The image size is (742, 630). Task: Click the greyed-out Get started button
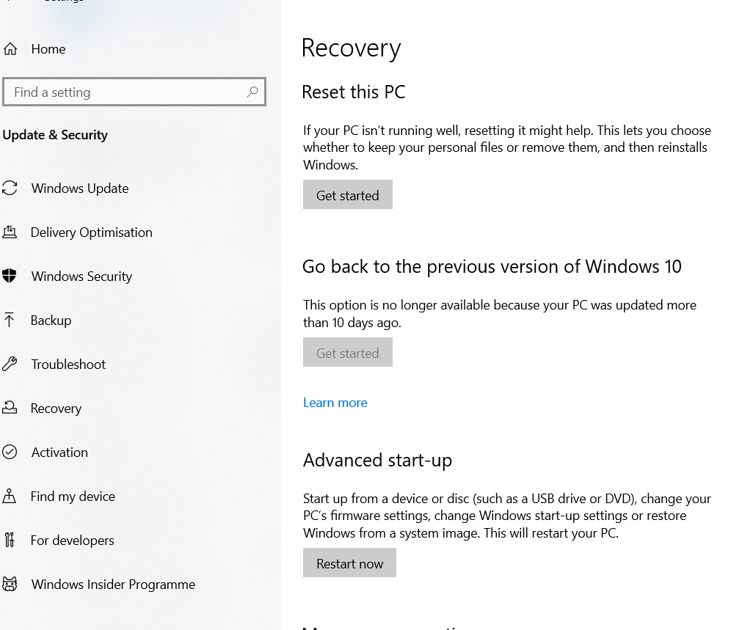pyautogui.click(x=348, y=352)
